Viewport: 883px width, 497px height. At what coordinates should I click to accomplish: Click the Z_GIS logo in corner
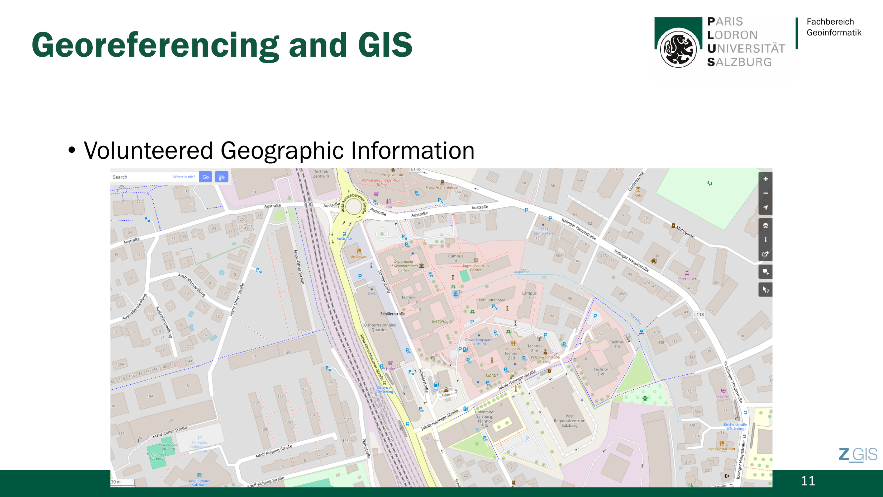(x=858, y=455)
